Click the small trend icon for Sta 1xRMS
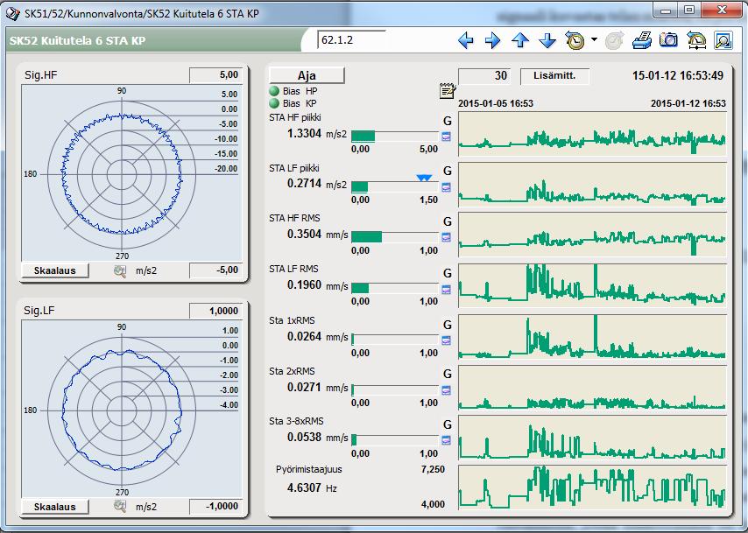 446,340
